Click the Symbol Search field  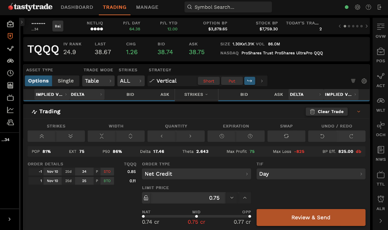(228, 7)
